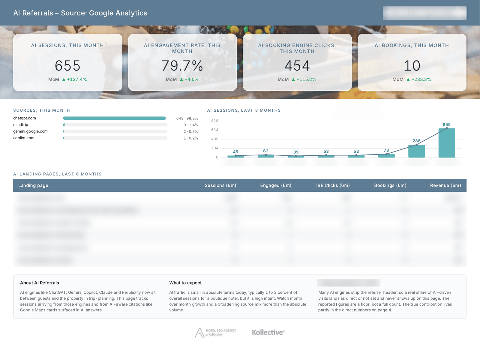
Task: Sort by Engaged (6m) column header
Action: point(276,185)
